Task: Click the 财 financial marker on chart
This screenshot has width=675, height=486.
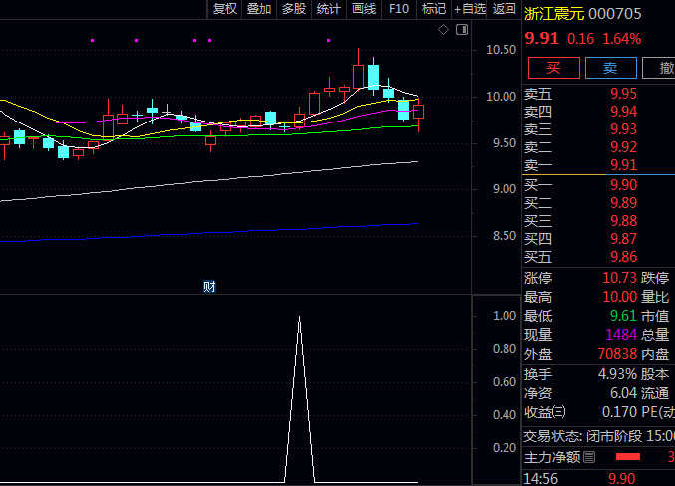Action: [209, 287]
